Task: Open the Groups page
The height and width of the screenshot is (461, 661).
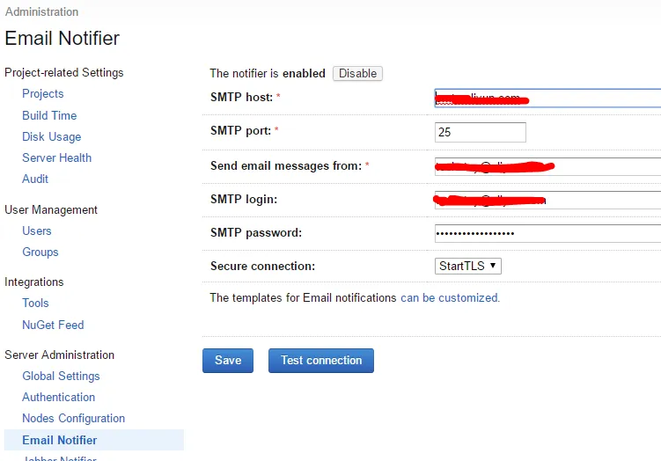Action: [40, 252]
